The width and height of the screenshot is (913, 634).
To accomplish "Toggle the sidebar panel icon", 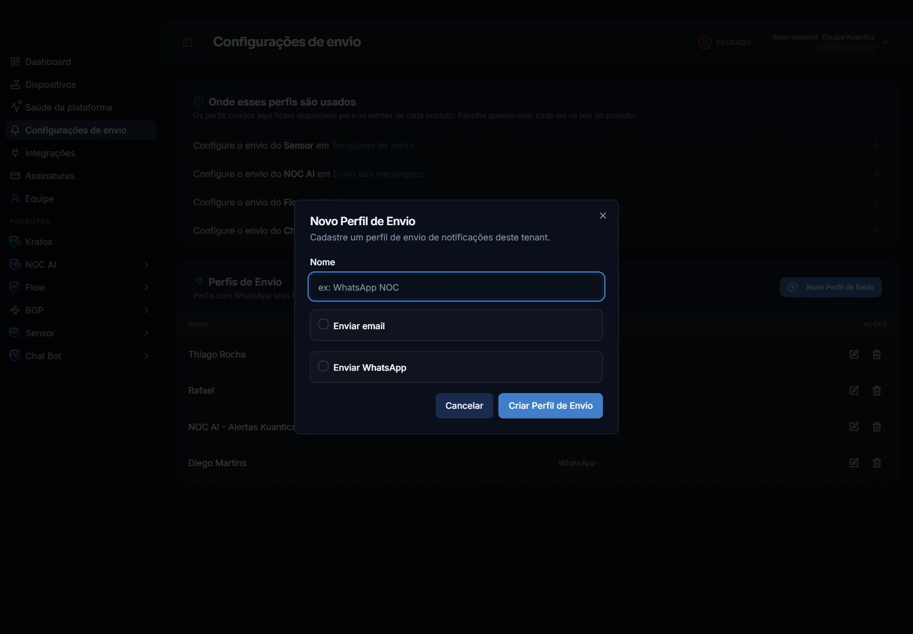I will (x=188, y=43).
